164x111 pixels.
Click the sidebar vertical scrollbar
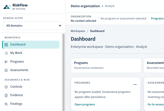(63, 72)
